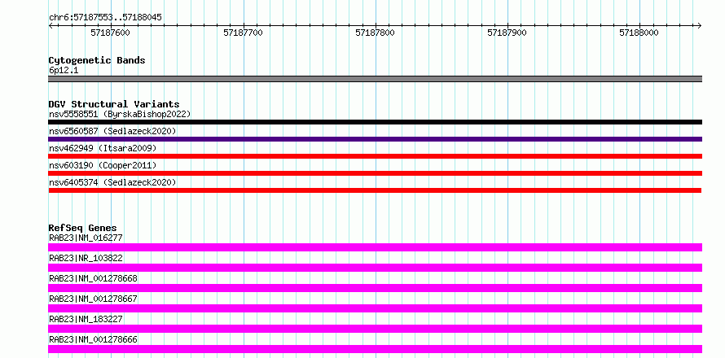Select the magenta bar for RAB23|NM_001278667

pyautogui.click(x=375, y=308)
